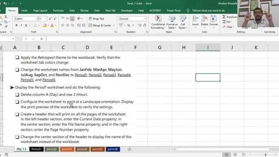Click the Orientation text angle icon

[79, 18]
